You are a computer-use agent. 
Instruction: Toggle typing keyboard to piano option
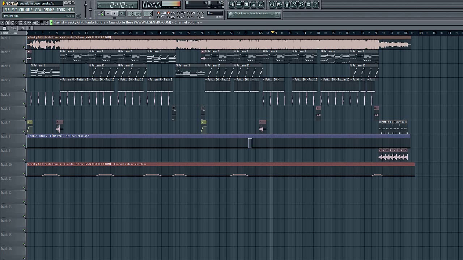tap(158, 13)
